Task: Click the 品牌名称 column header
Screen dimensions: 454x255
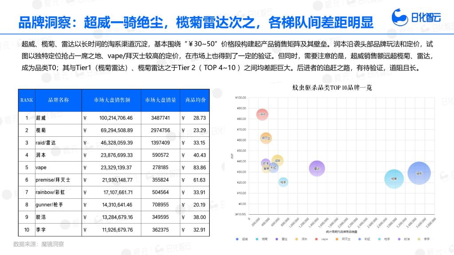Action: click(x=58, y=100)
